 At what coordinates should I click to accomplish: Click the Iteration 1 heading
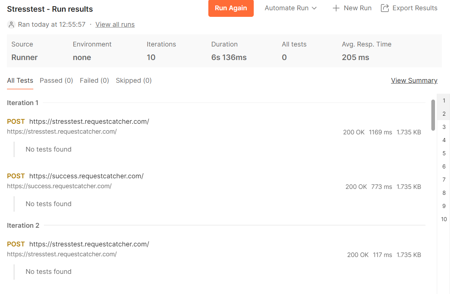tap(23, 103)
